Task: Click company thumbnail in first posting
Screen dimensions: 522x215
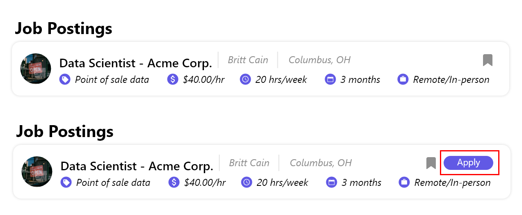Action: (36, 69)
